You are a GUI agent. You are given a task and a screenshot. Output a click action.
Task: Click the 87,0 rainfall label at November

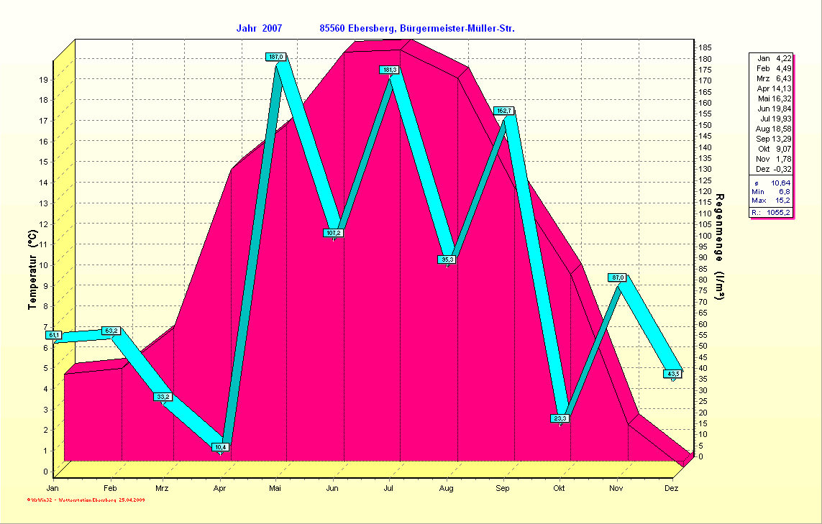click(617, 277)
